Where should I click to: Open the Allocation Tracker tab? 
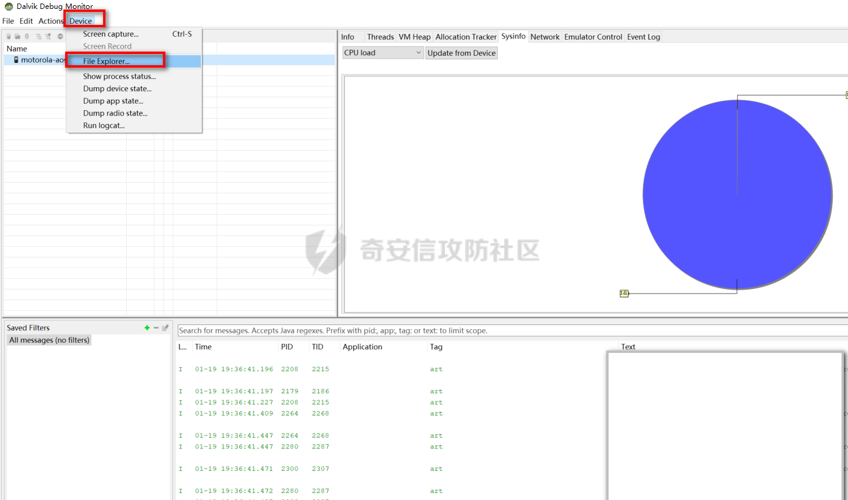(466, 37)
